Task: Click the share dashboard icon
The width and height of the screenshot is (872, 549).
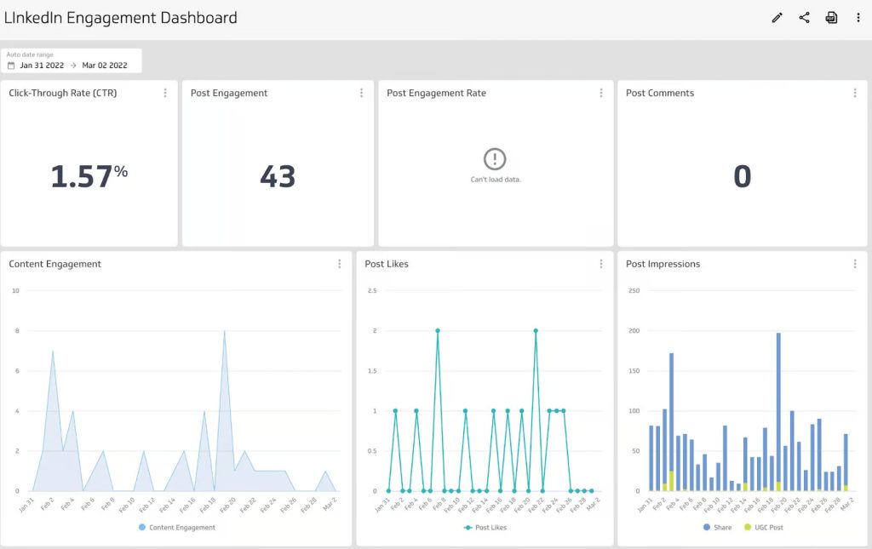Action: 804,18
